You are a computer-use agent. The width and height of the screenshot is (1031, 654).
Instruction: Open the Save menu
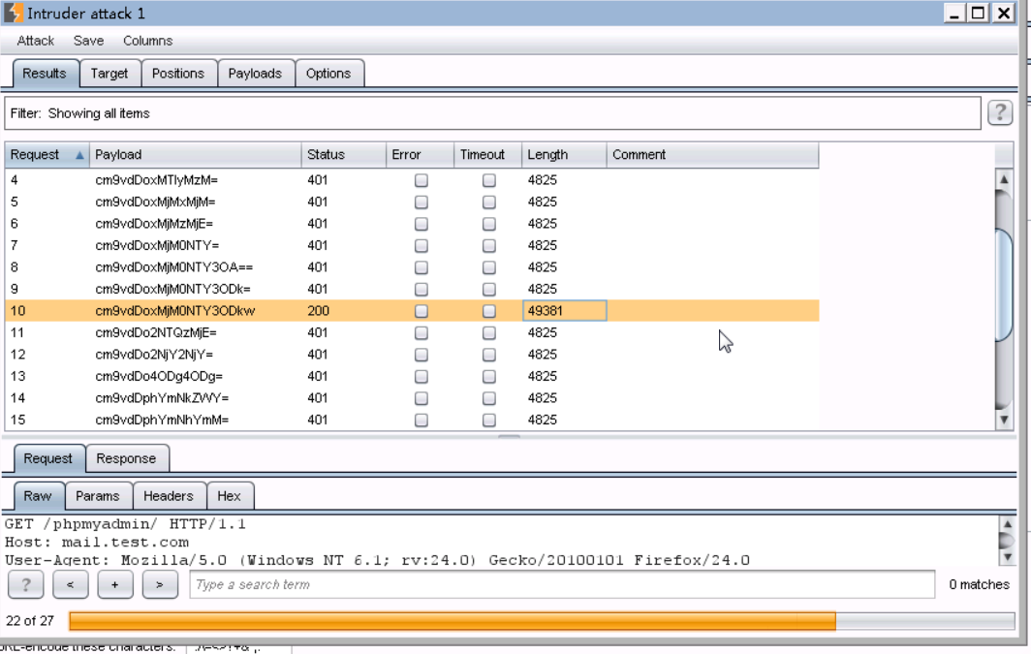(x=89, y=41)
